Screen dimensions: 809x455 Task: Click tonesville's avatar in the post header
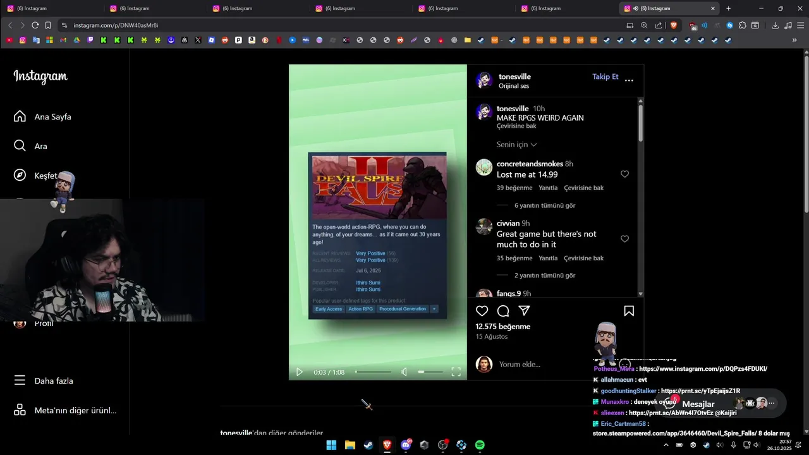[485, 80]
